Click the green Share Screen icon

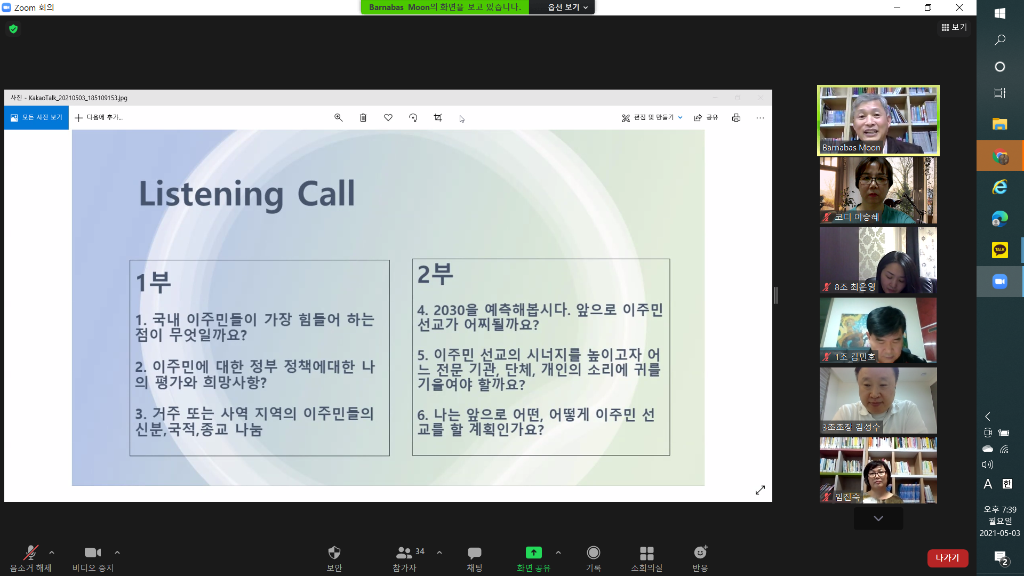tap(533, 553)
